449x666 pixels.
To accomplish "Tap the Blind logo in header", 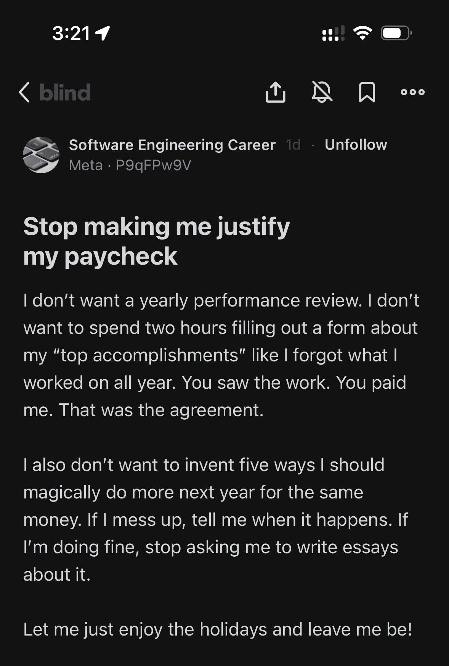I will [x=65, y=93].
